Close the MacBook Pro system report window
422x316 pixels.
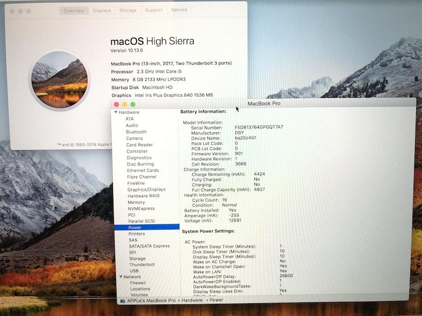point(117,104)
